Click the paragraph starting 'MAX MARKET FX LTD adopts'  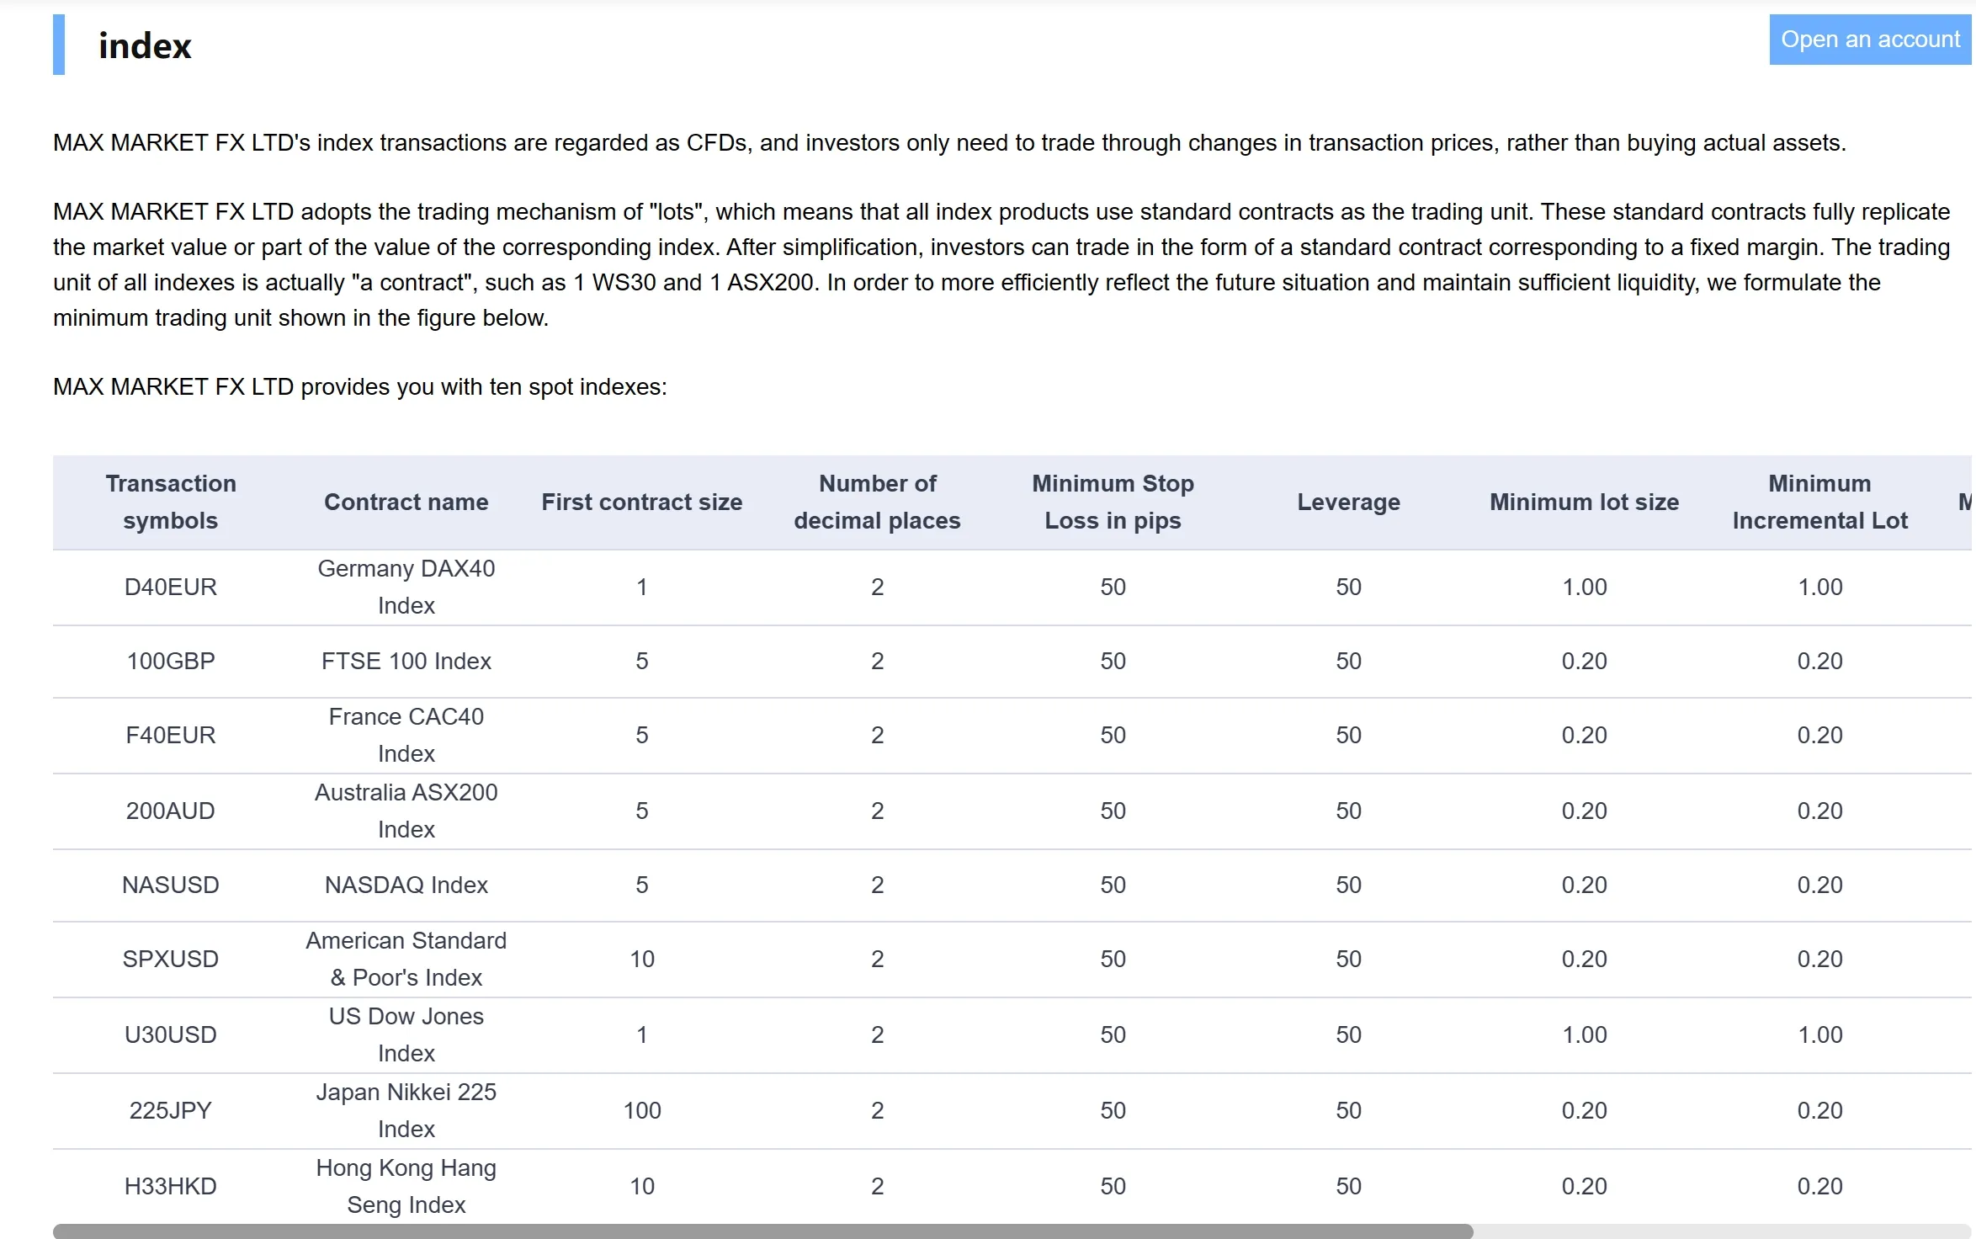point(1001,264)
